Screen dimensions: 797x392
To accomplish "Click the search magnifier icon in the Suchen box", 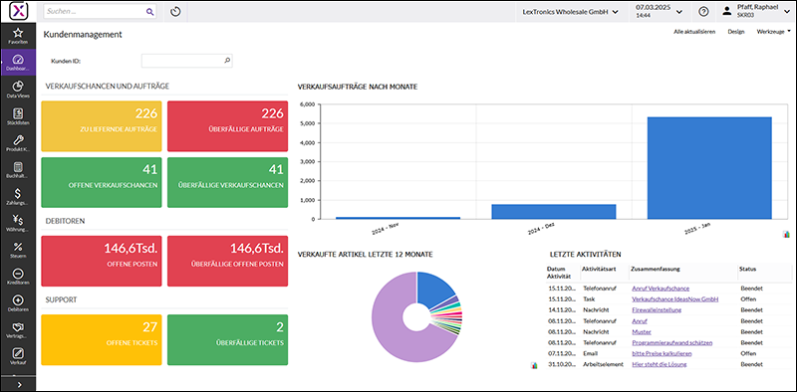I will point(150,11).
